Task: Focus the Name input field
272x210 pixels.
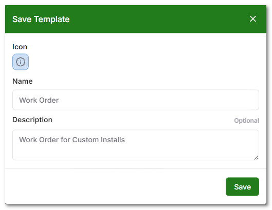Action: 136,100
